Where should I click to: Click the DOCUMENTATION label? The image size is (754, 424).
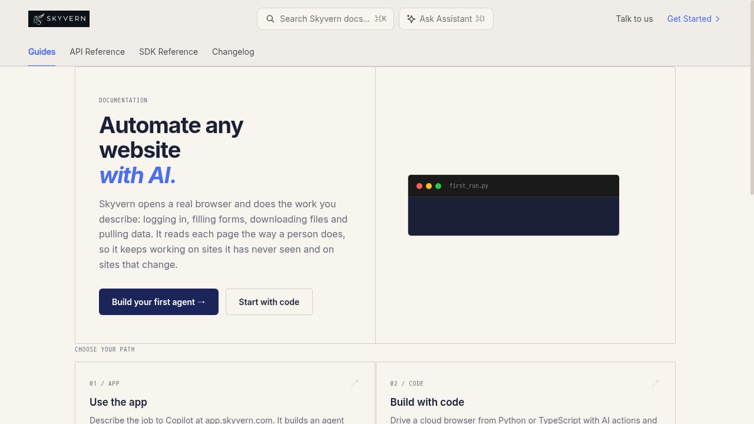123,101
